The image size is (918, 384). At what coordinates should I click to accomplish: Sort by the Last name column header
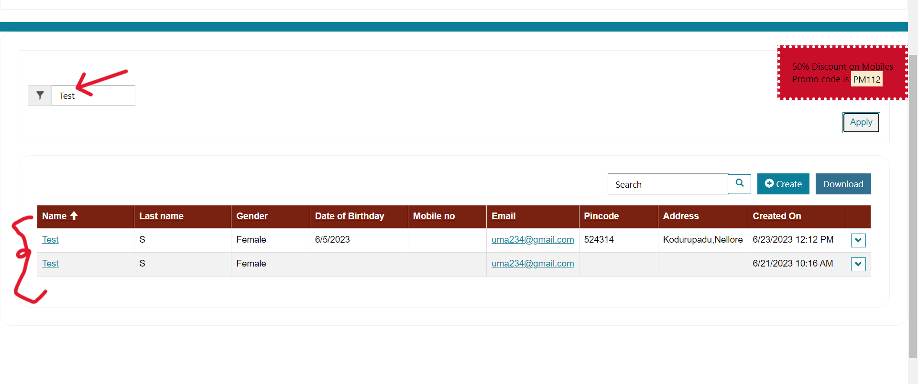pyautogui.click(x=161, y=216)
